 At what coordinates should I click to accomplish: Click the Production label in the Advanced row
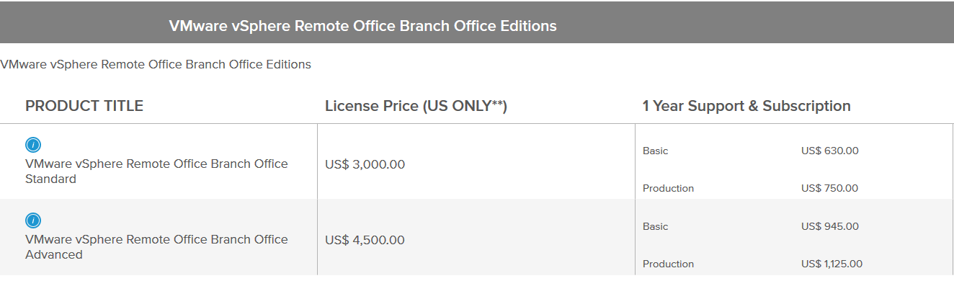tap(669, 264)
